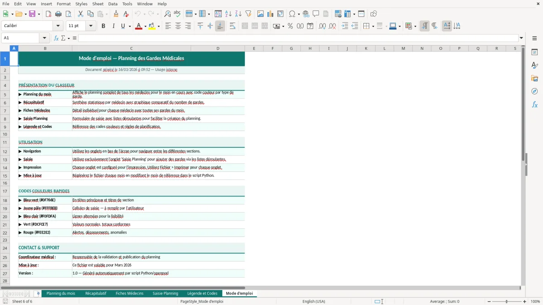Toggle AutoFilter
This screenshot has height=305, width=543.
(248, 14)
